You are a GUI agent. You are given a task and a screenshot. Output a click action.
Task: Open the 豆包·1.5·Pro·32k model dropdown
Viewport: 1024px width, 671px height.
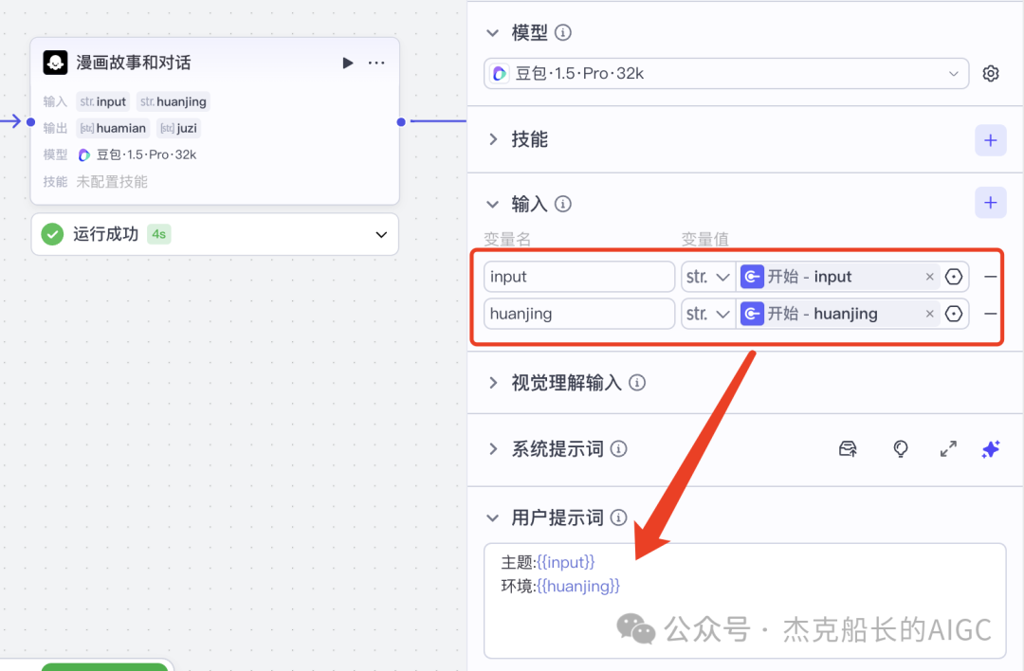tap(726, 73)
